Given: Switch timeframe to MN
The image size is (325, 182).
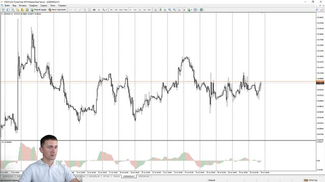Looking at the screenshot, I should click(x=149, y=10).
